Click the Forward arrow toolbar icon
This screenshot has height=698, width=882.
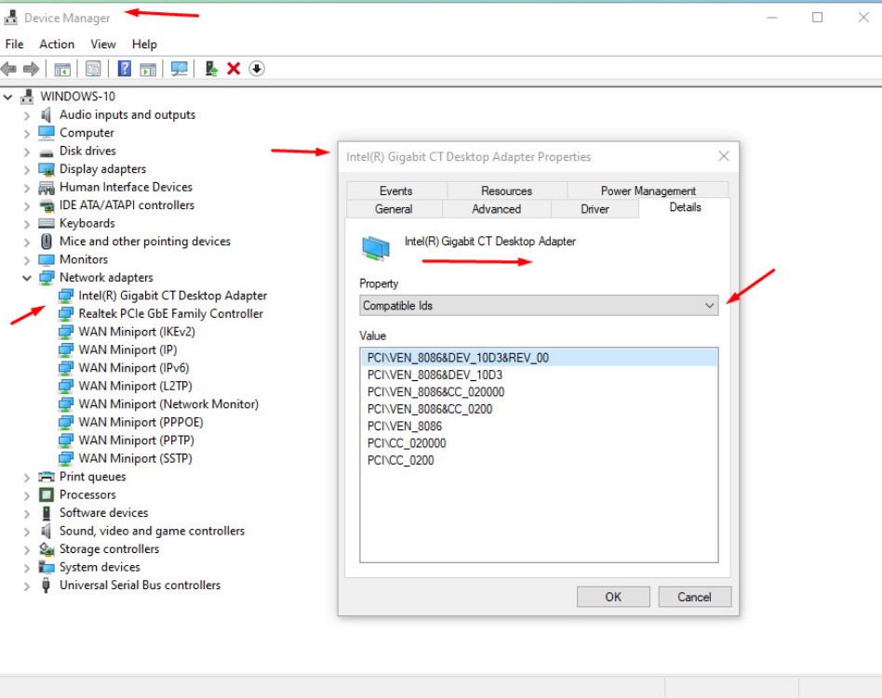tap(31, 69)
